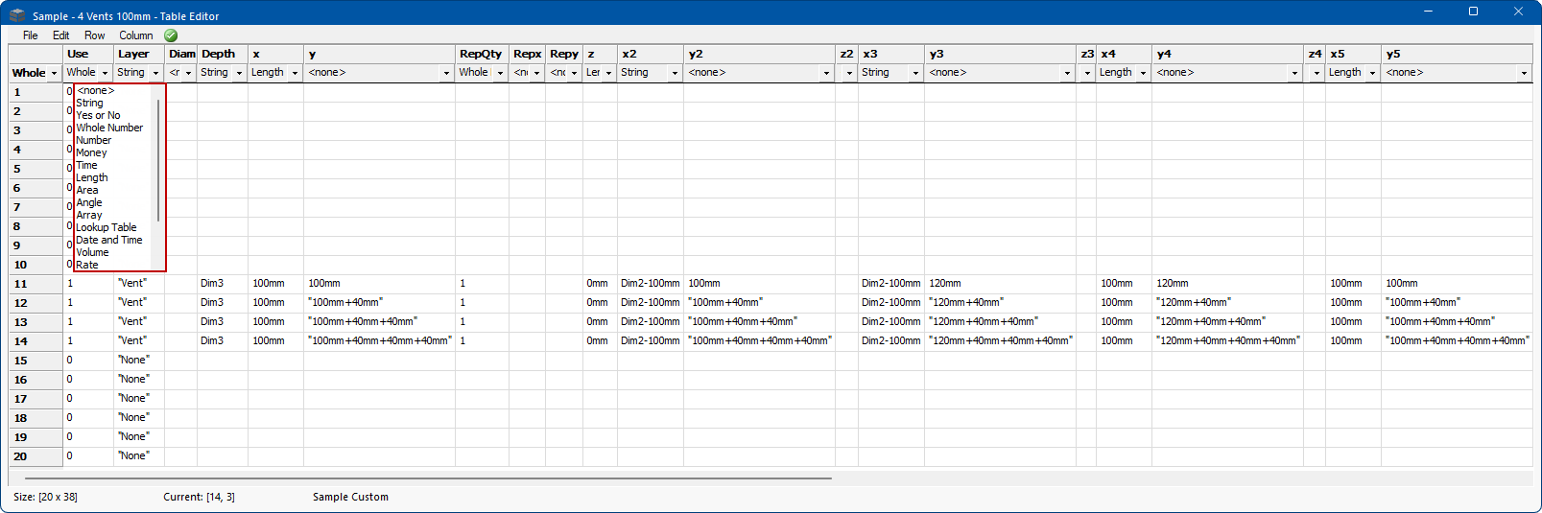Click the dropdown list's vertical scrollbar

coord(158,158)
